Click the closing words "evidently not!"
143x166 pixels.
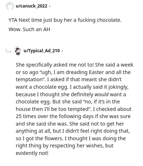(x=32, y=153)
